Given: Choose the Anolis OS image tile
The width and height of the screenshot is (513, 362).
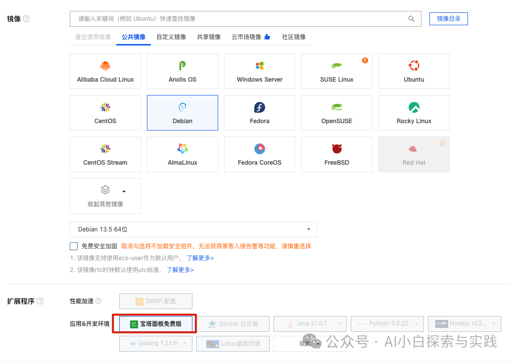Looking at the screenshot, I should 183,71.
